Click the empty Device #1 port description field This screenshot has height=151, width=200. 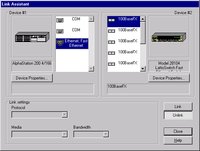click(53, 89)
